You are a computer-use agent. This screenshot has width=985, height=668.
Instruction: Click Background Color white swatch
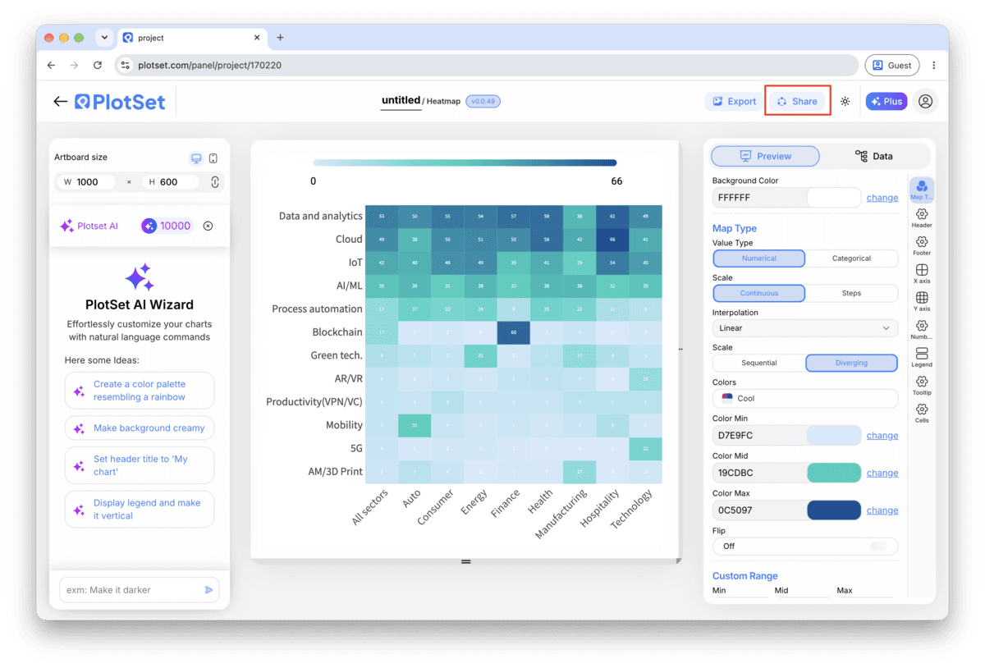tap(834, 198)
